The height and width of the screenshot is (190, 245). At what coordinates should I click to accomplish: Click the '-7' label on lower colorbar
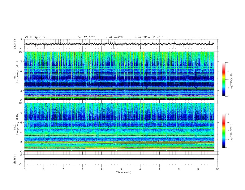(228, 147)
